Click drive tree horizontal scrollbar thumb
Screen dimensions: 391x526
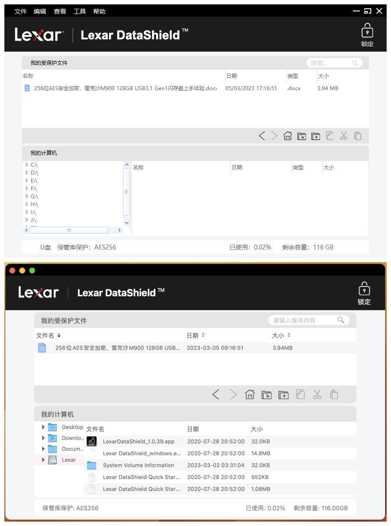click(x=69, y=230)
